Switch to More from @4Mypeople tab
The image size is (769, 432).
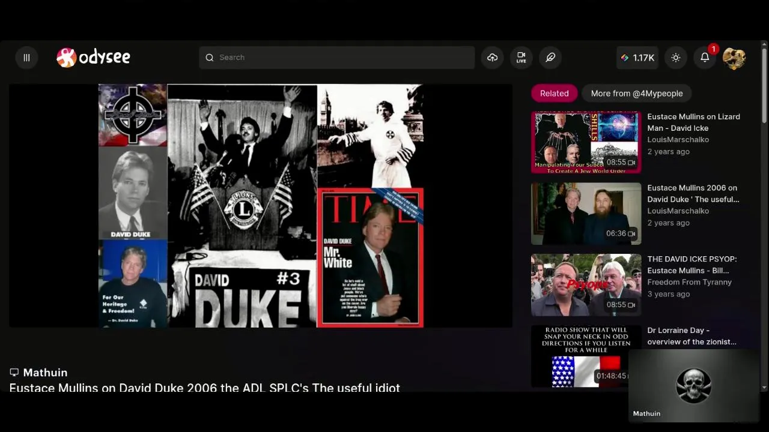[x=637, y=93]
